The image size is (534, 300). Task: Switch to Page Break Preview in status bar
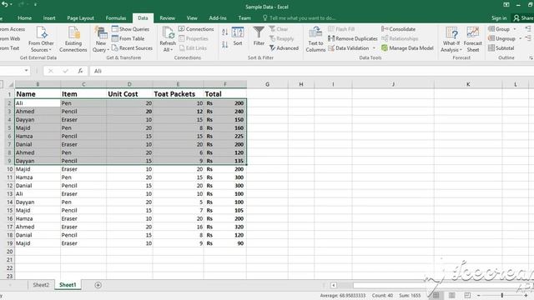click(x=467, y=295)
